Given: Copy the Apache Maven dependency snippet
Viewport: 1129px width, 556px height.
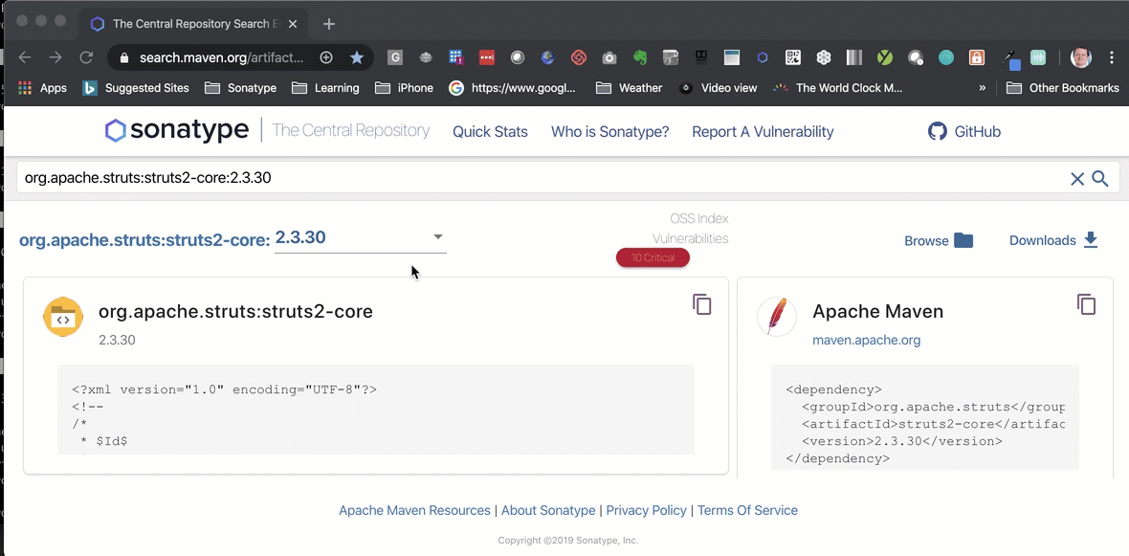Looking at the screenshot, I should click(1087, 304).
